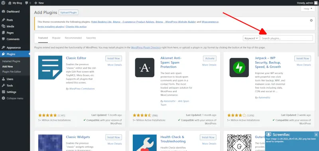Expand the Help panel dropdown
The image size is (319, 151).
click(308, 9)
